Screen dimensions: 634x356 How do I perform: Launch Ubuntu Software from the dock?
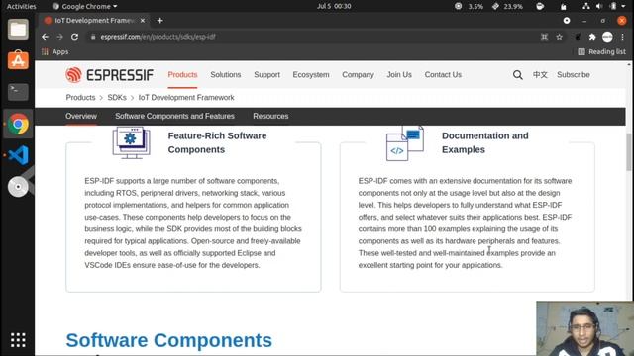tap(18, 60)
